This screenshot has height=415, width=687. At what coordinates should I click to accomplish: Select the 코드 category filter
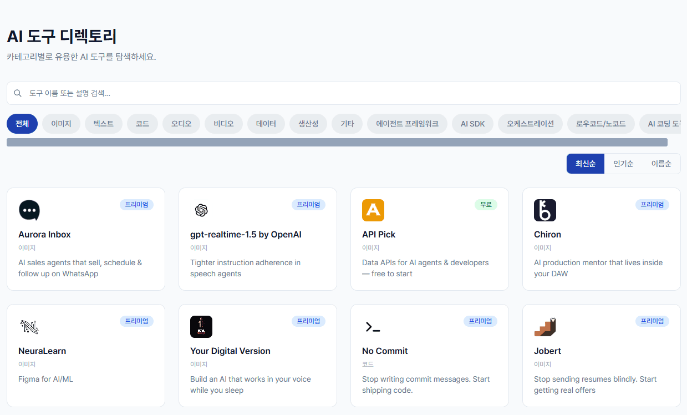(143, 124)
